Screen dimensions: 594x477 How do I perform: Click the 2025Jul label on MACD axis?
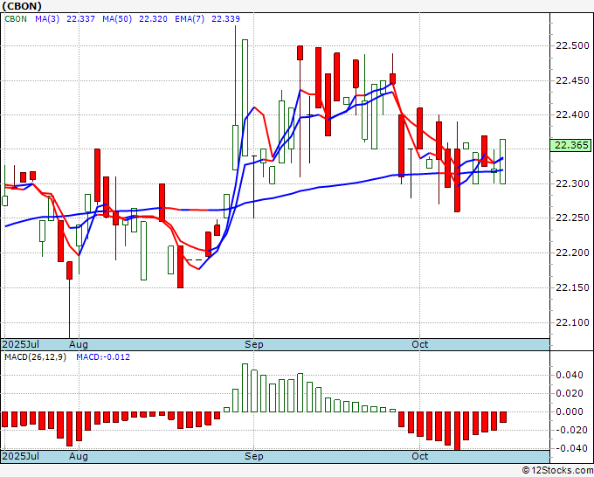(21, 456)
